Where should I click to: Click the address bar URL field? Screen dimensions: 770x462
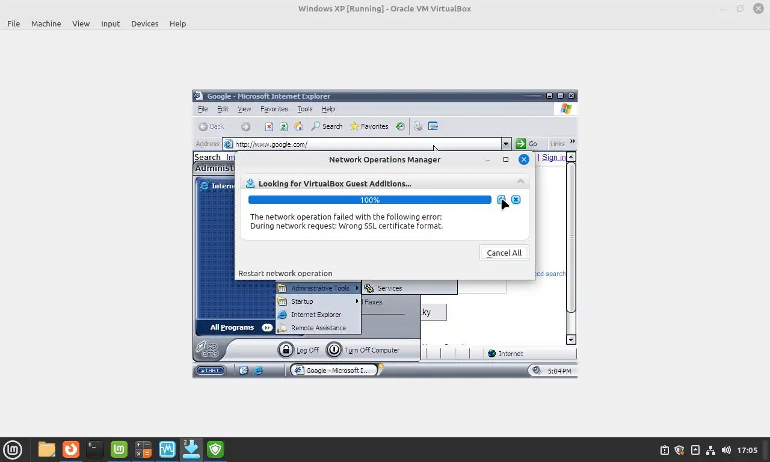pos(362,144)
